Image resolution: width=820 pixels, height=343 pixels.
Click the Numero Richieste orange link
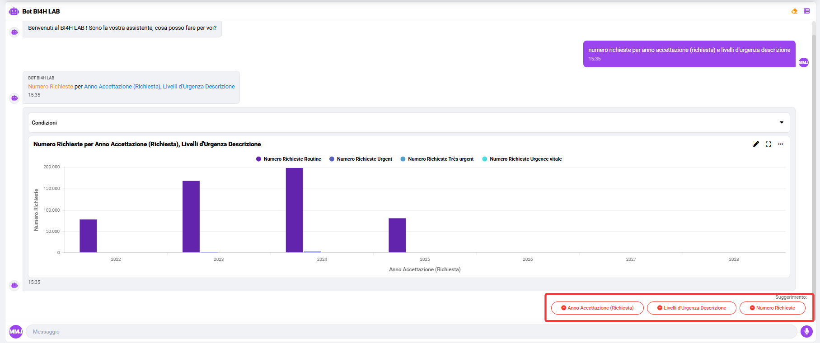[x=51, y=87]
